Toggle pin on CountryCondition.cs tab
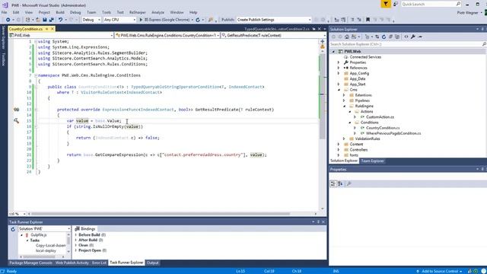 click(46, 29)
